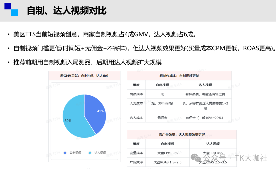Open the 维度 column header

click(x=136, y=85)
